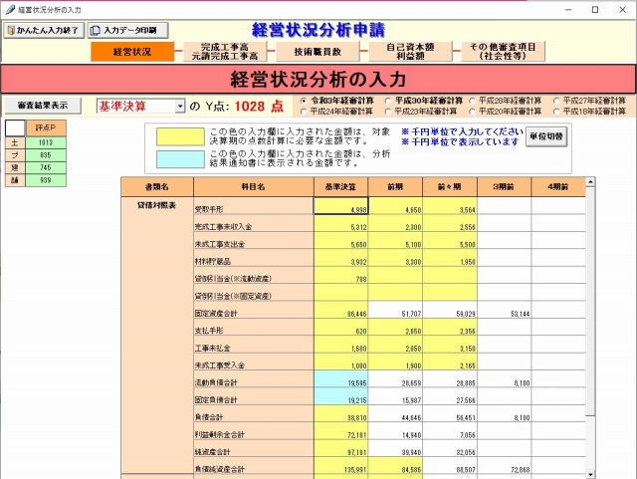Click the app icon in the title bar
Screen dimensions: 637x479
(9, 9)
